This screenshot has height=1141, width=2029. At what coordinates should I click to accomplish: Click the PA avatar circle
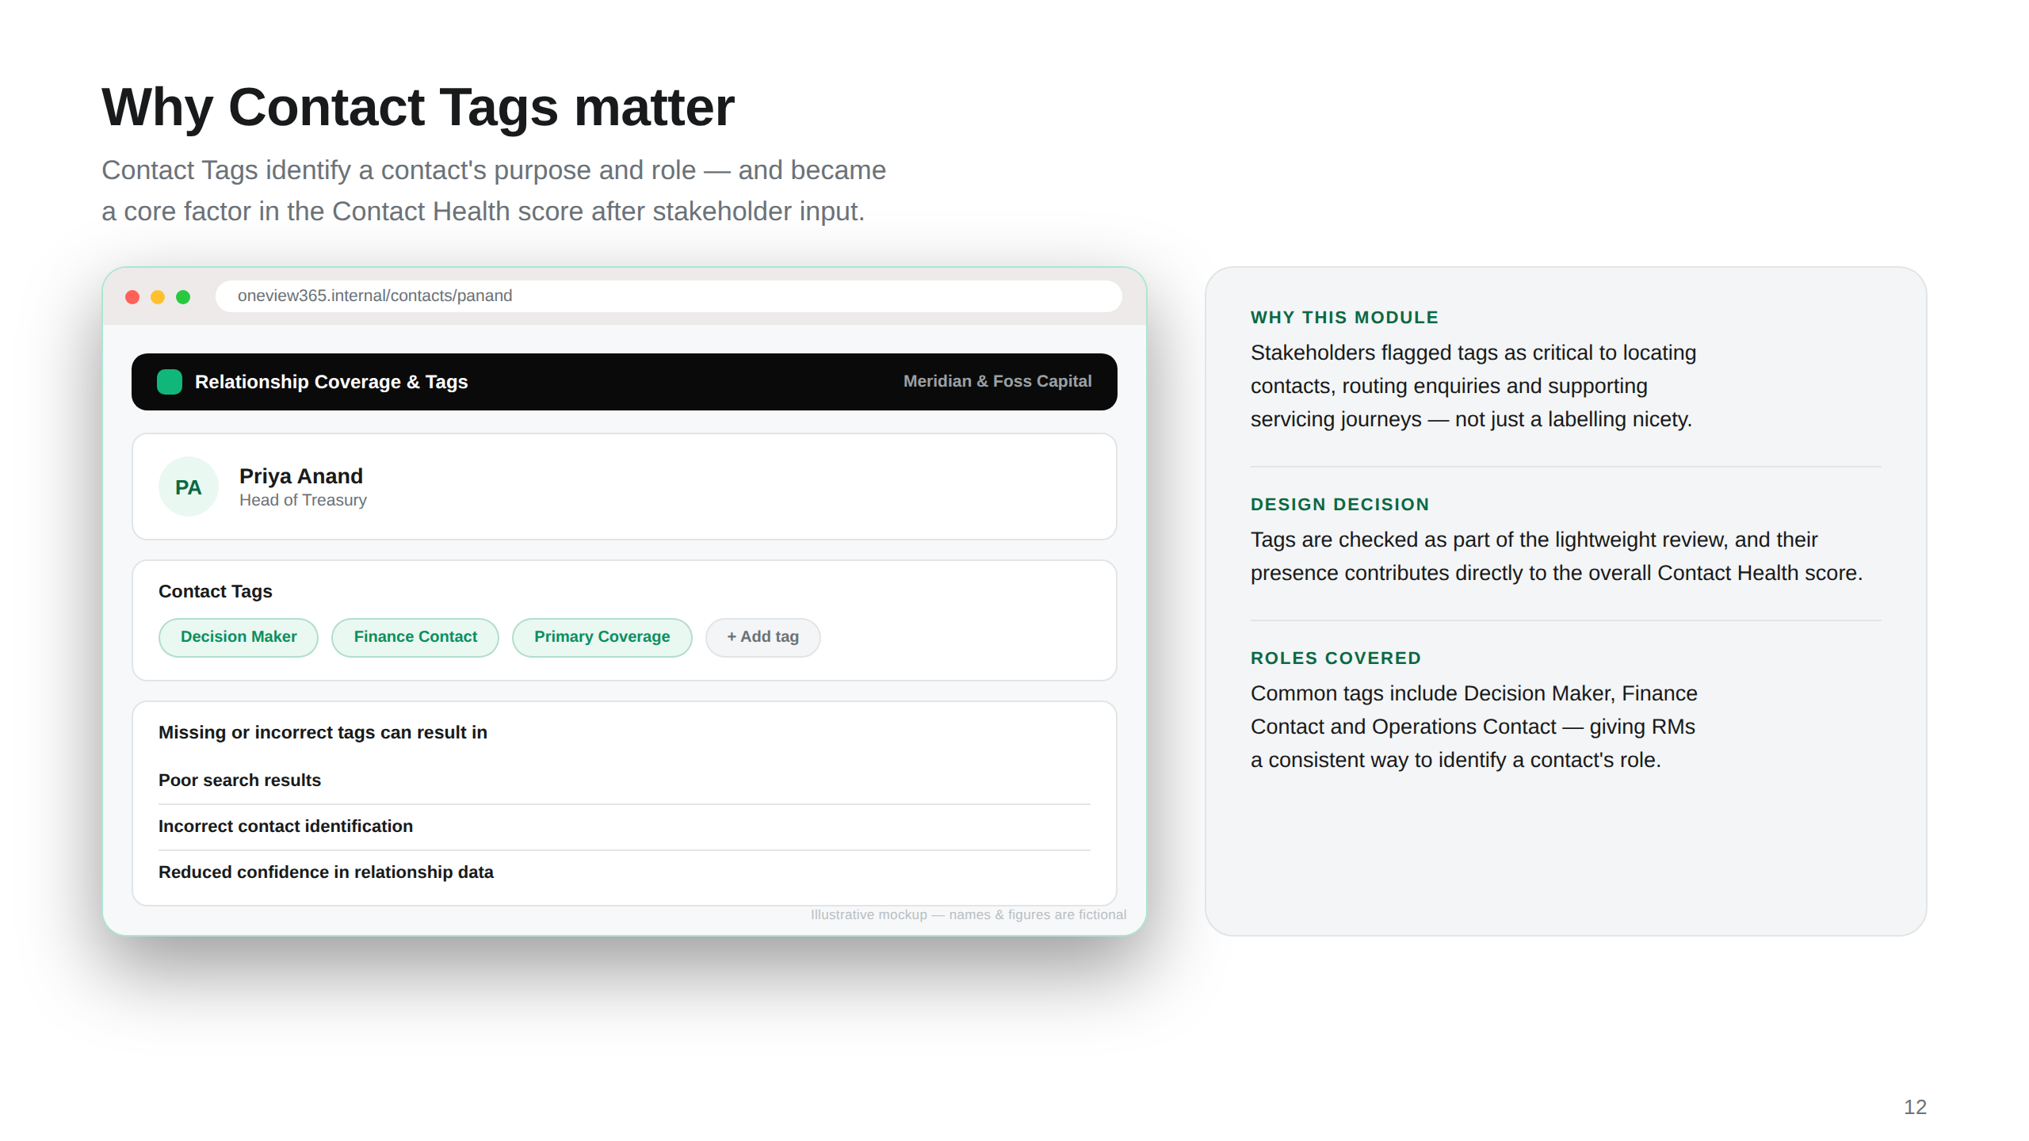pyautogui.click(x=189, y=487)
